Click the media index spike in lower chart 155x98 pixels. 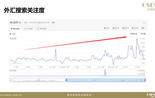pos(105,73)
